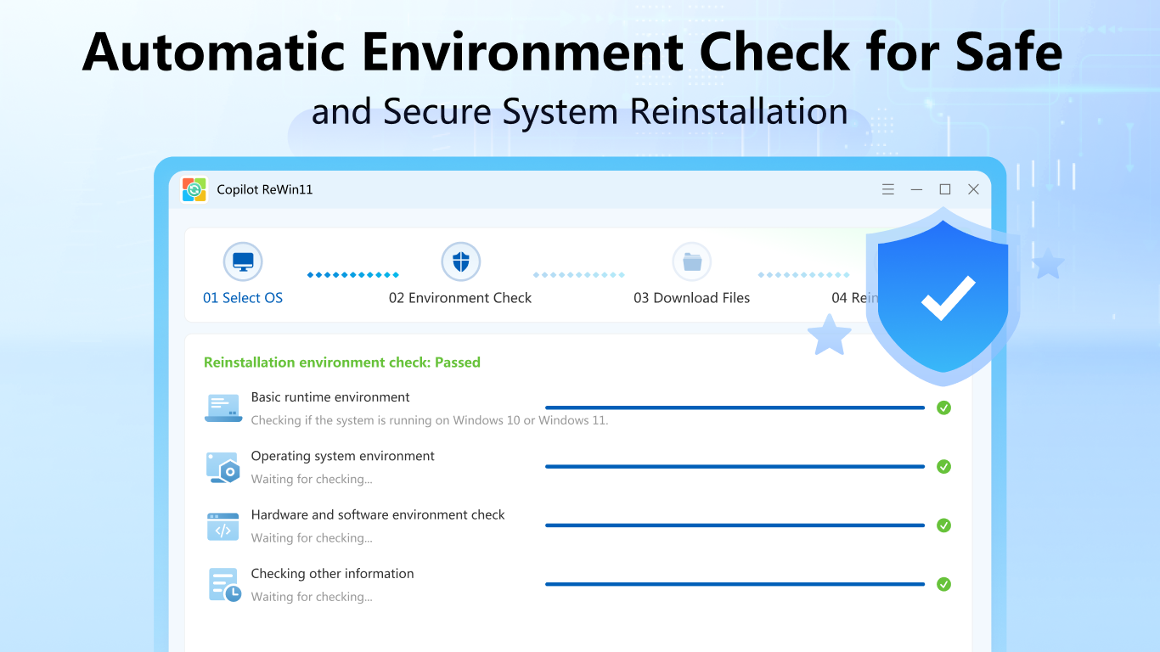Viewport: 1160px width, 652px height.
Task: Click the Basic runtime environment laptop icon
Action: click(222, 407)
